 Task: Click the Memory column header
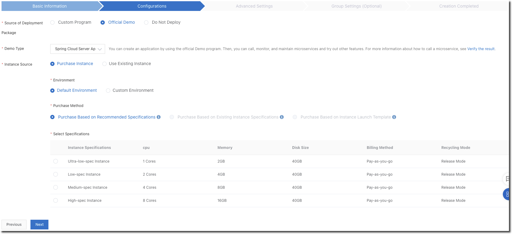coord(225,148)
